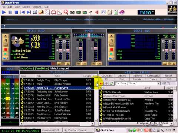The height and width of the screenshot is (133, 178).
Task: Start playback with the blue Play toolbar button
Action: tap(4, 12)
